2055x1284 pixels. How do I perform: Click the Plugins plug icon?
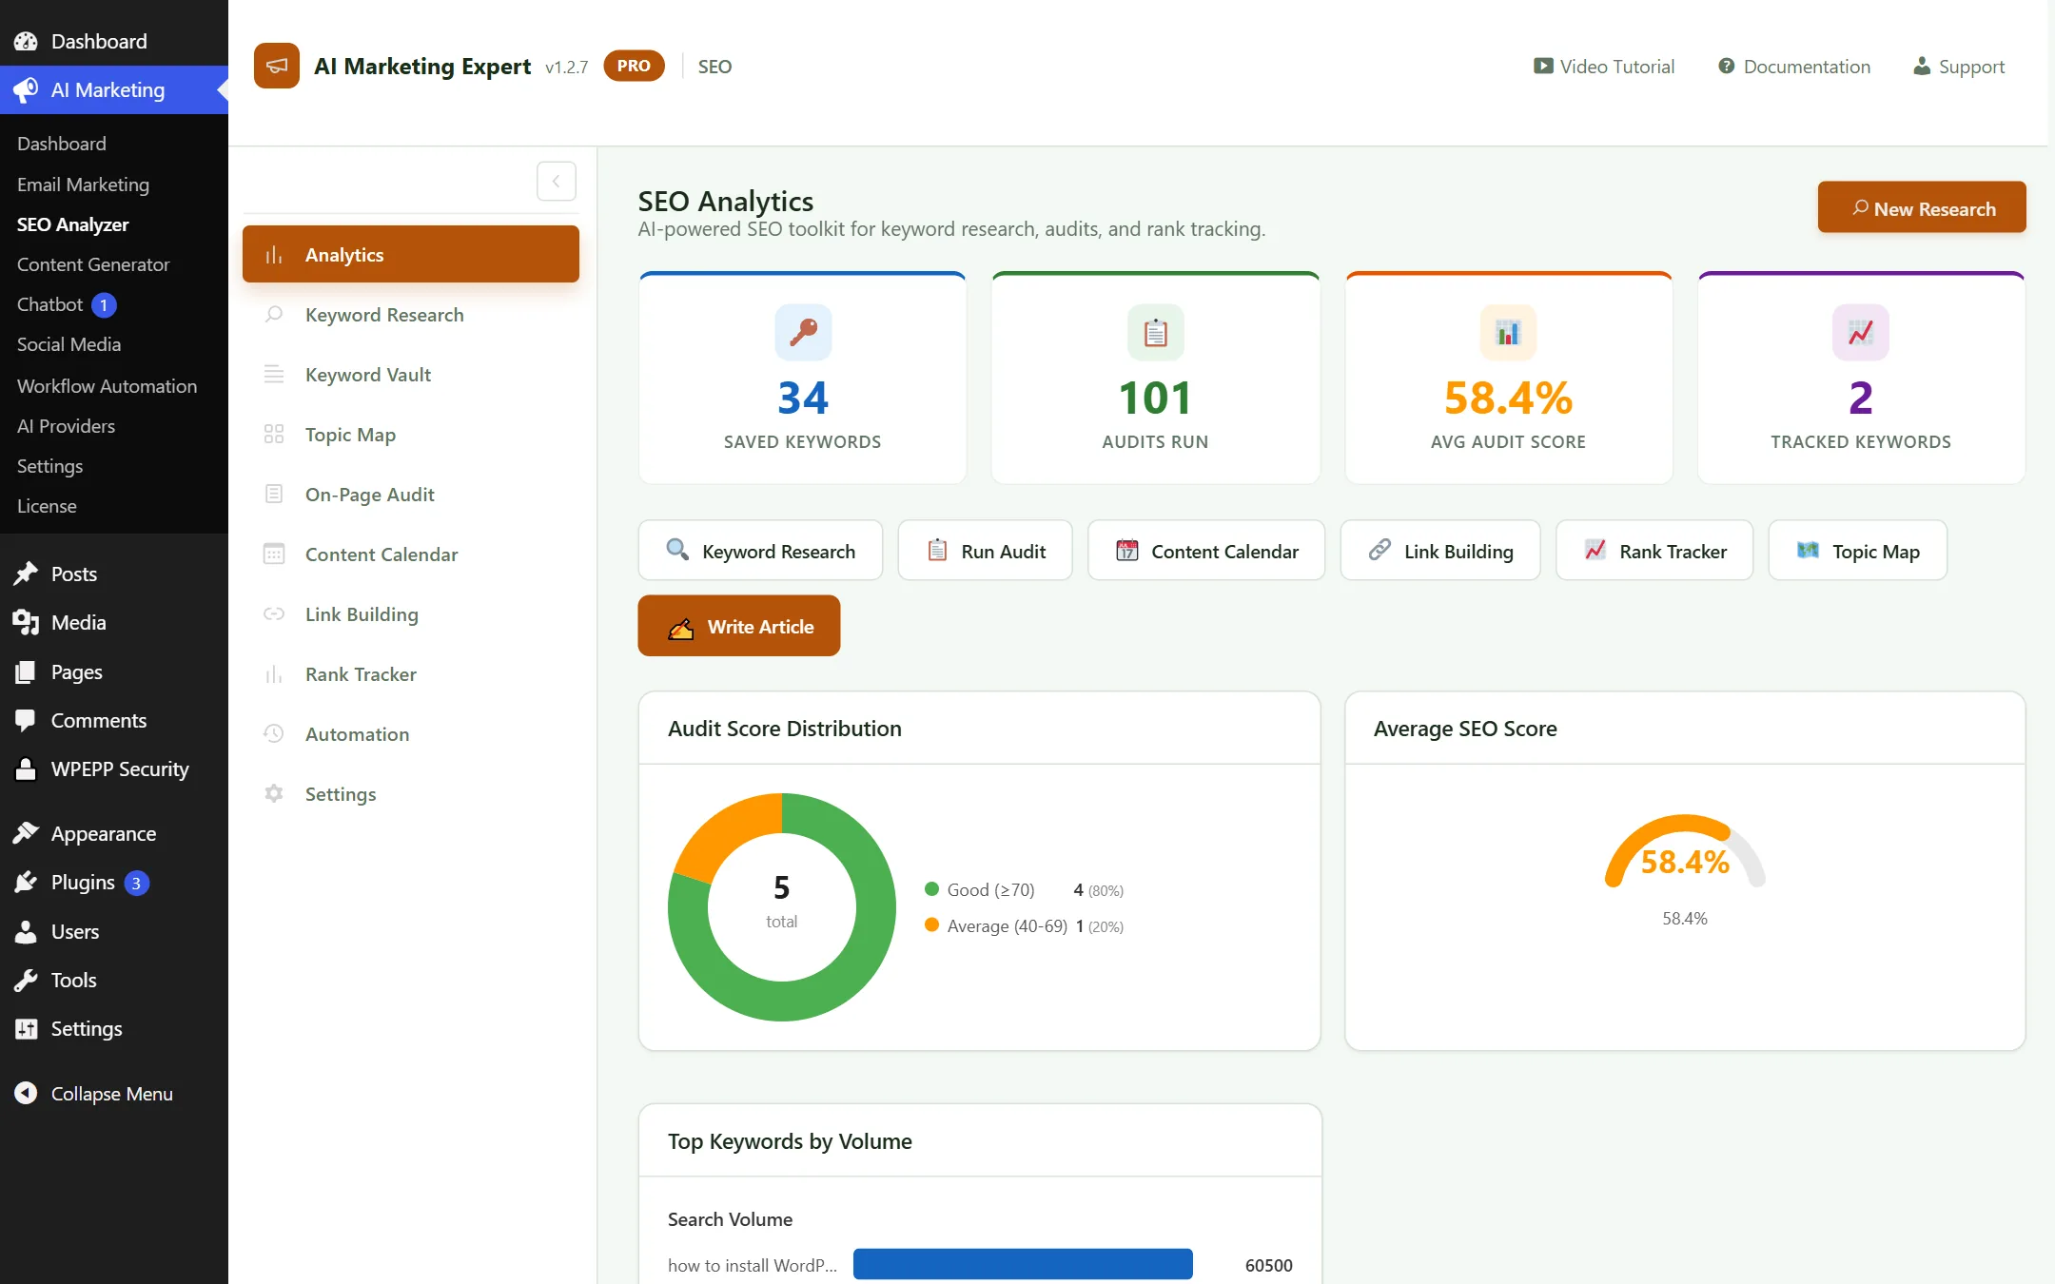[26, 882]
